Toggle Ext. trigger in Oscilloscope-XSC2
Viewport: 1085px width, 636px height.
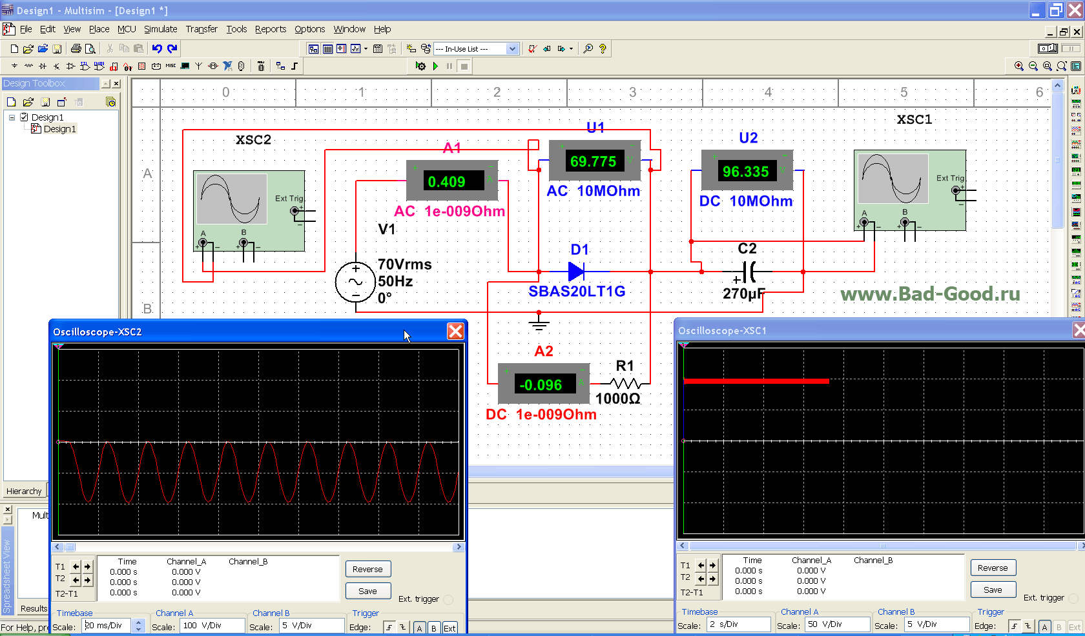point(448,599)
